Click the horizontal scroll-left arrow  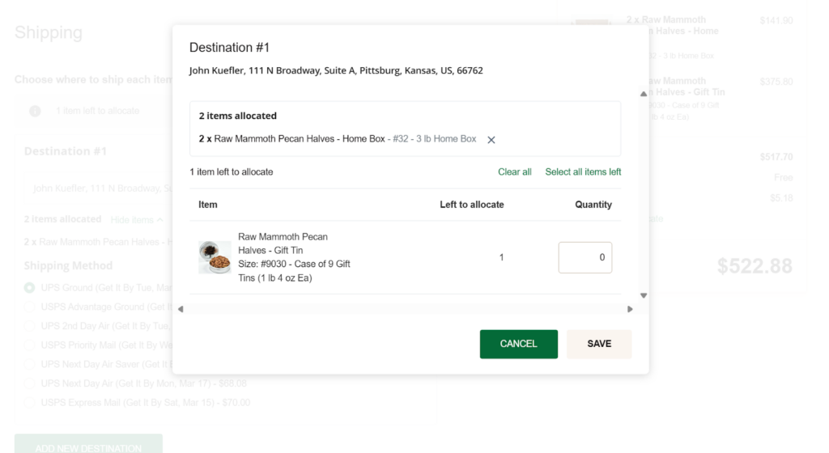(181, 309)
